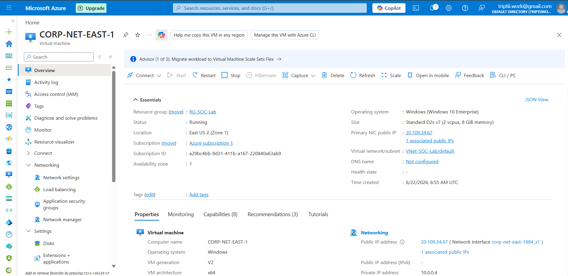Expand the portal sidebar with the double chevron
Image resolution: width=568 pixels, height=276 pixels.
(x=13, y=21)
